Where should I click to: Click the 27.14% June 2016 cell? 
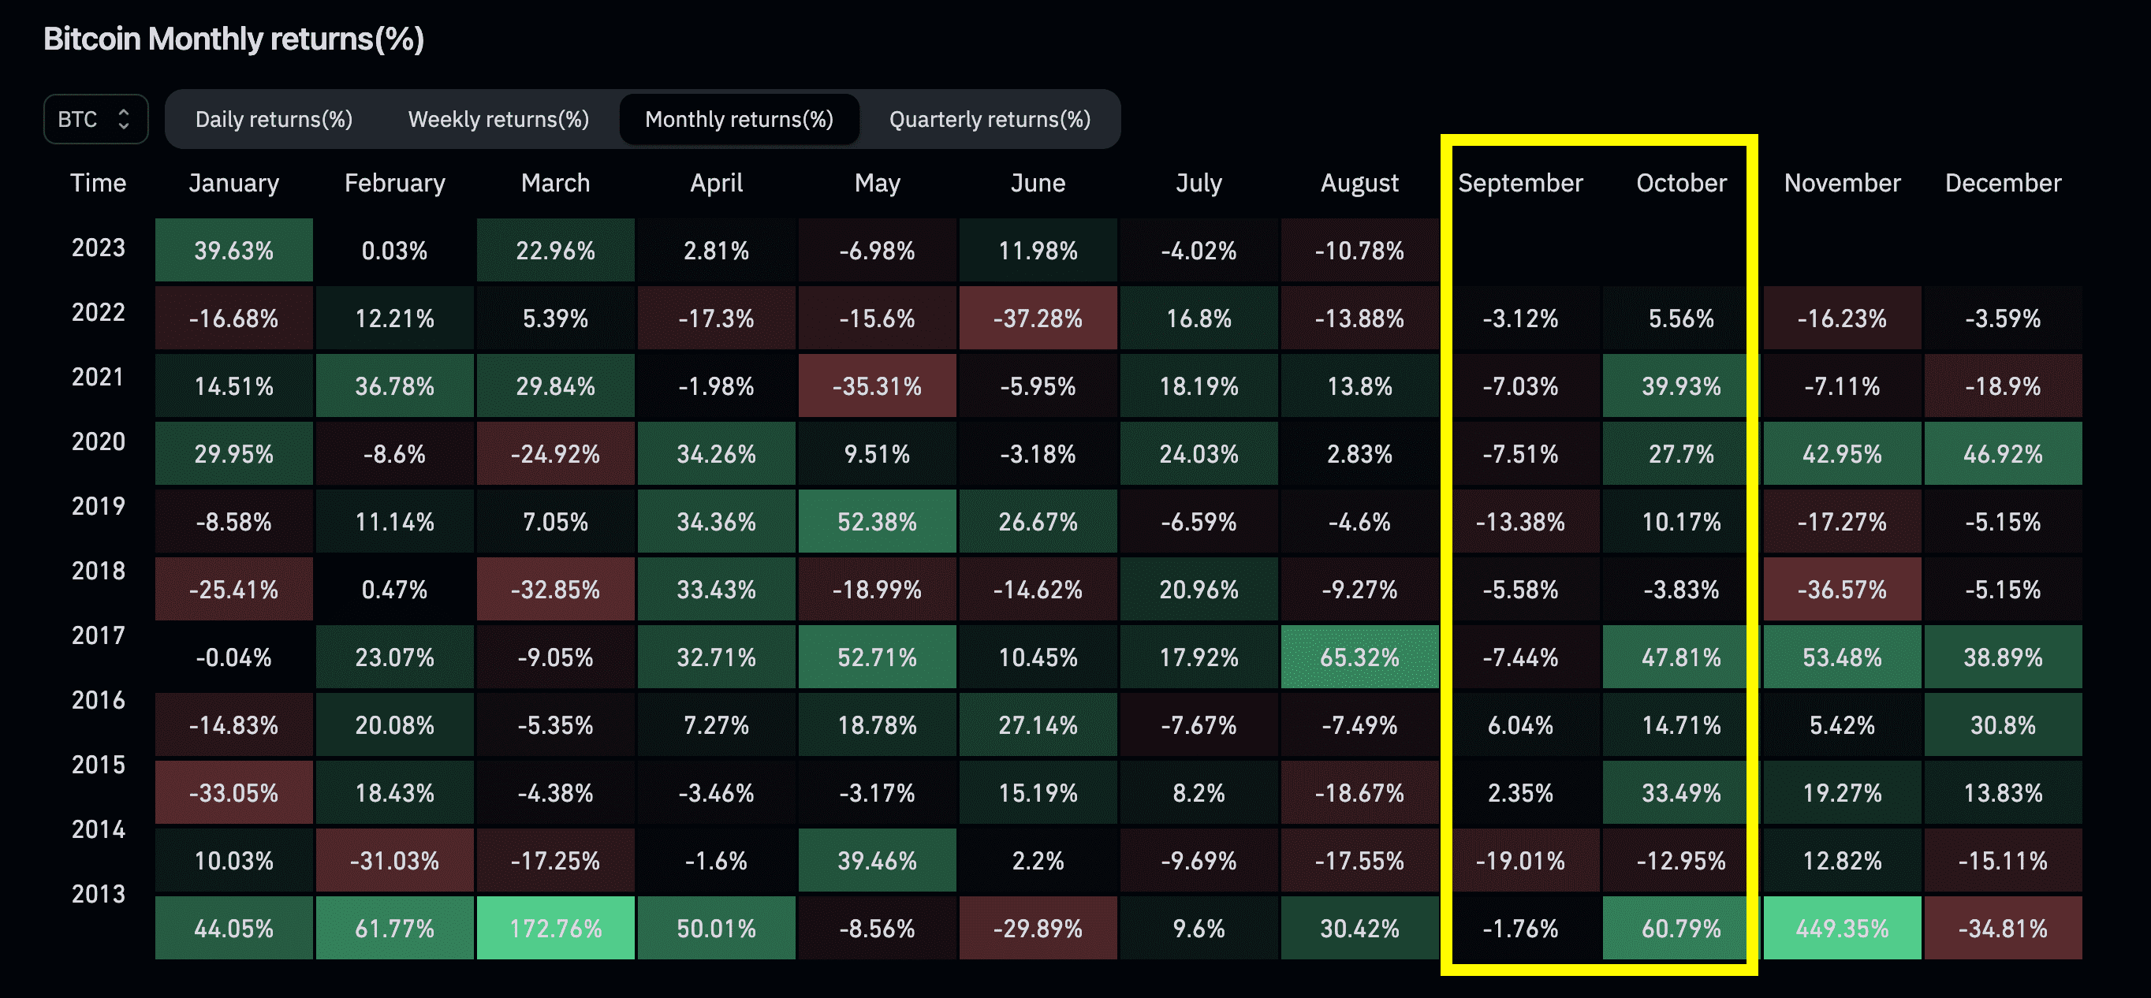click(1038, 725)
